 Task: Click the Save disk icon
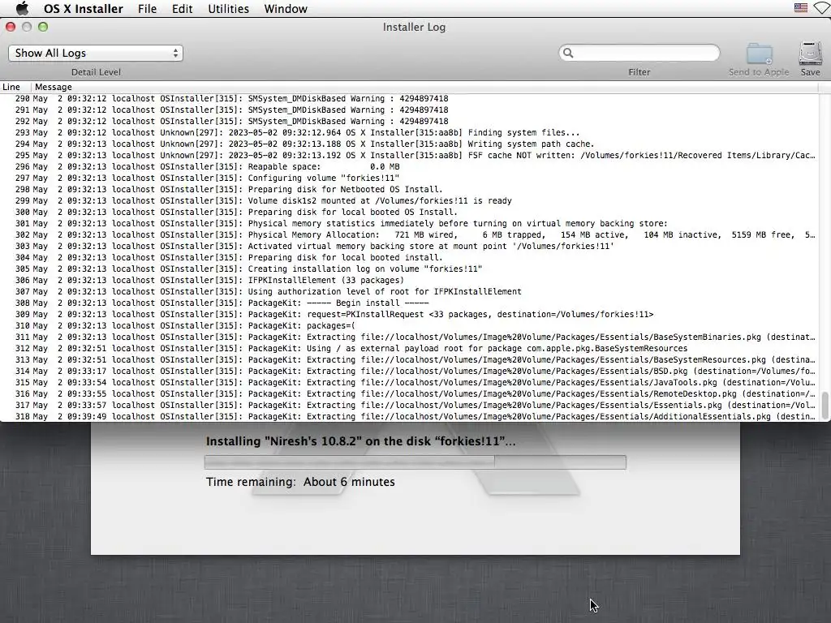pyautogui.click(x=811, y=54)
